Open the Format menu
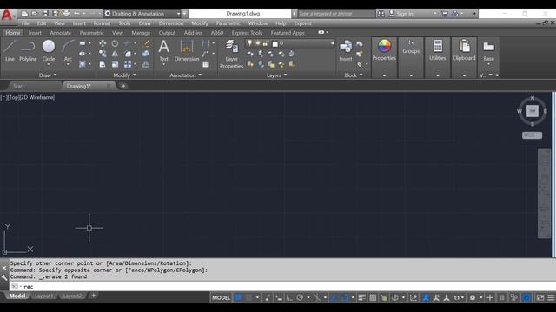This screenshot has width=556, height=312. [102, 23]
